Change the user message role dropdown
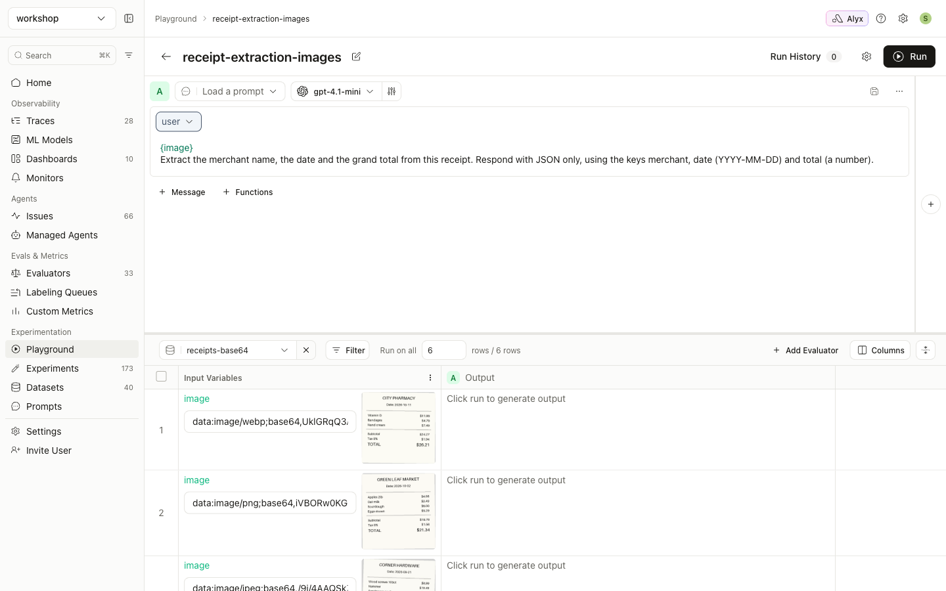The image size is (946, 591). (179, 121)
